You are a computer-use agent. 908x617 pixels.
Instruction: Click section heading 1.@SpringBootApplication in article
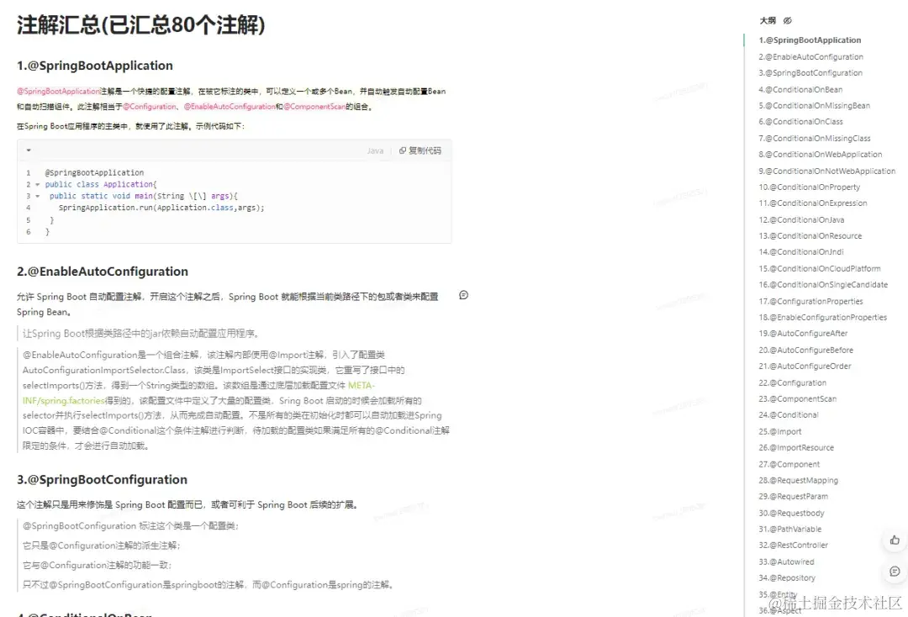[x=95, y=66]
